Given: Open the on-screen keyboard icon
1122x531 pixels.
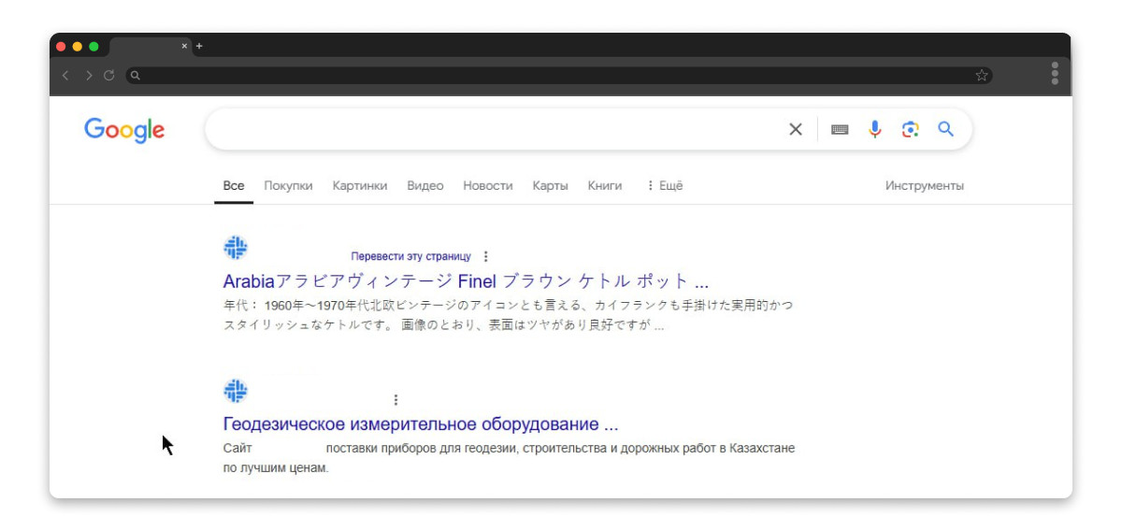Looking at the screenshot, I should [840, 130].
